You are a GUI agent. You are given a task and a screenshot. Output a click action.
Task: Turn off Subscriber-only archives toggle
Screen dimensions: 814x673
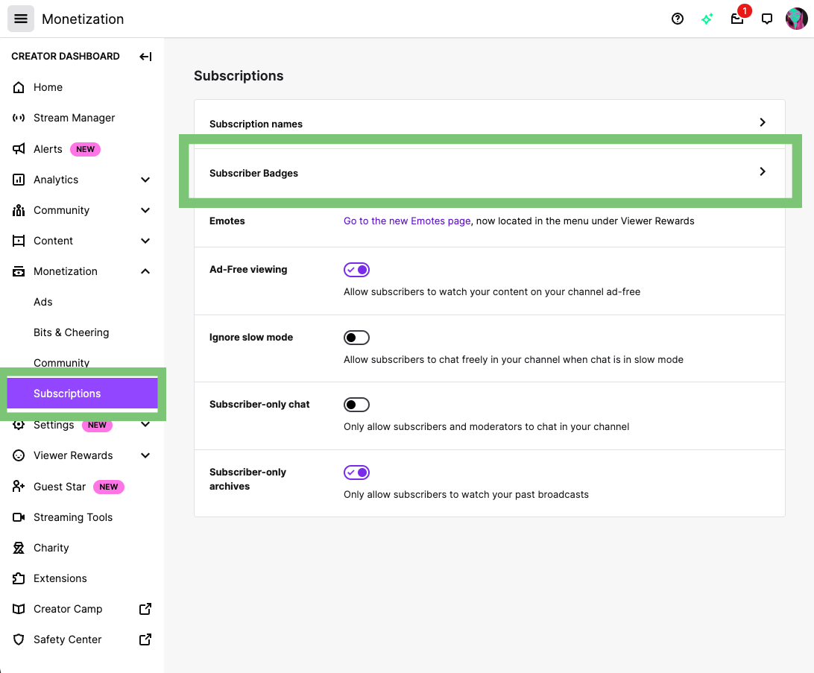[x=356, y=473]
